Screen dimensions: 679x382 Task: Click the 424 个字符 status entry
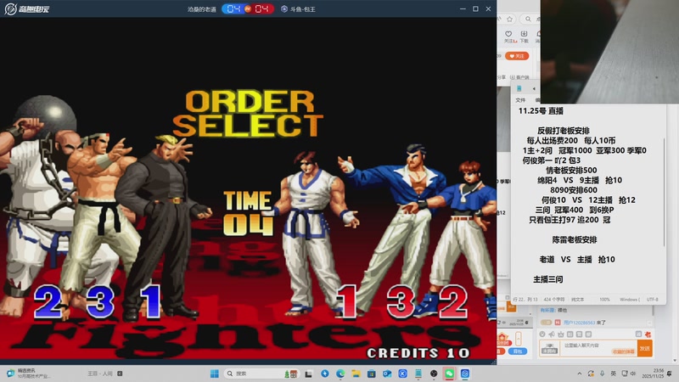point(554,300)
